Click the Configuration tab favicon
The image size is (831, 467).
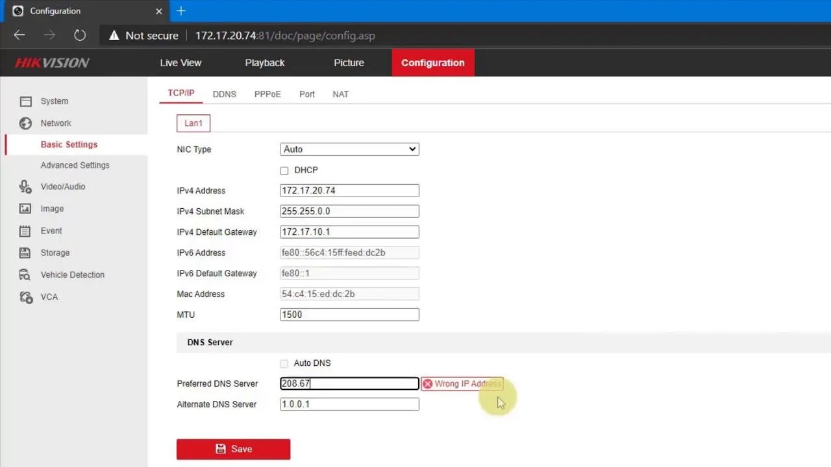click(18, 11)
